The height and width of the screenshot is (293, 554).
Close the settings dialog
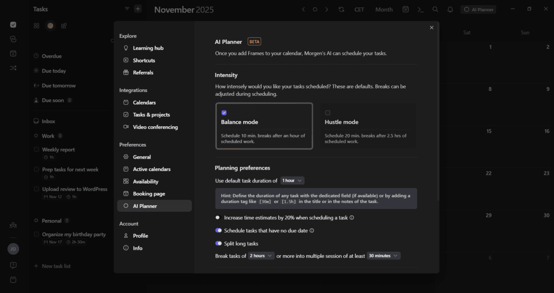[432, 28]
